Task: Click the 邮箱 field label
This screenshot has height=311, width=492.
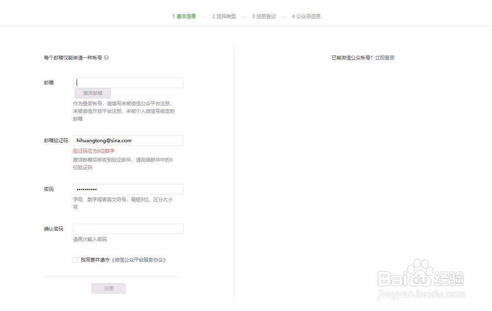Action: [x=49, y=82]
